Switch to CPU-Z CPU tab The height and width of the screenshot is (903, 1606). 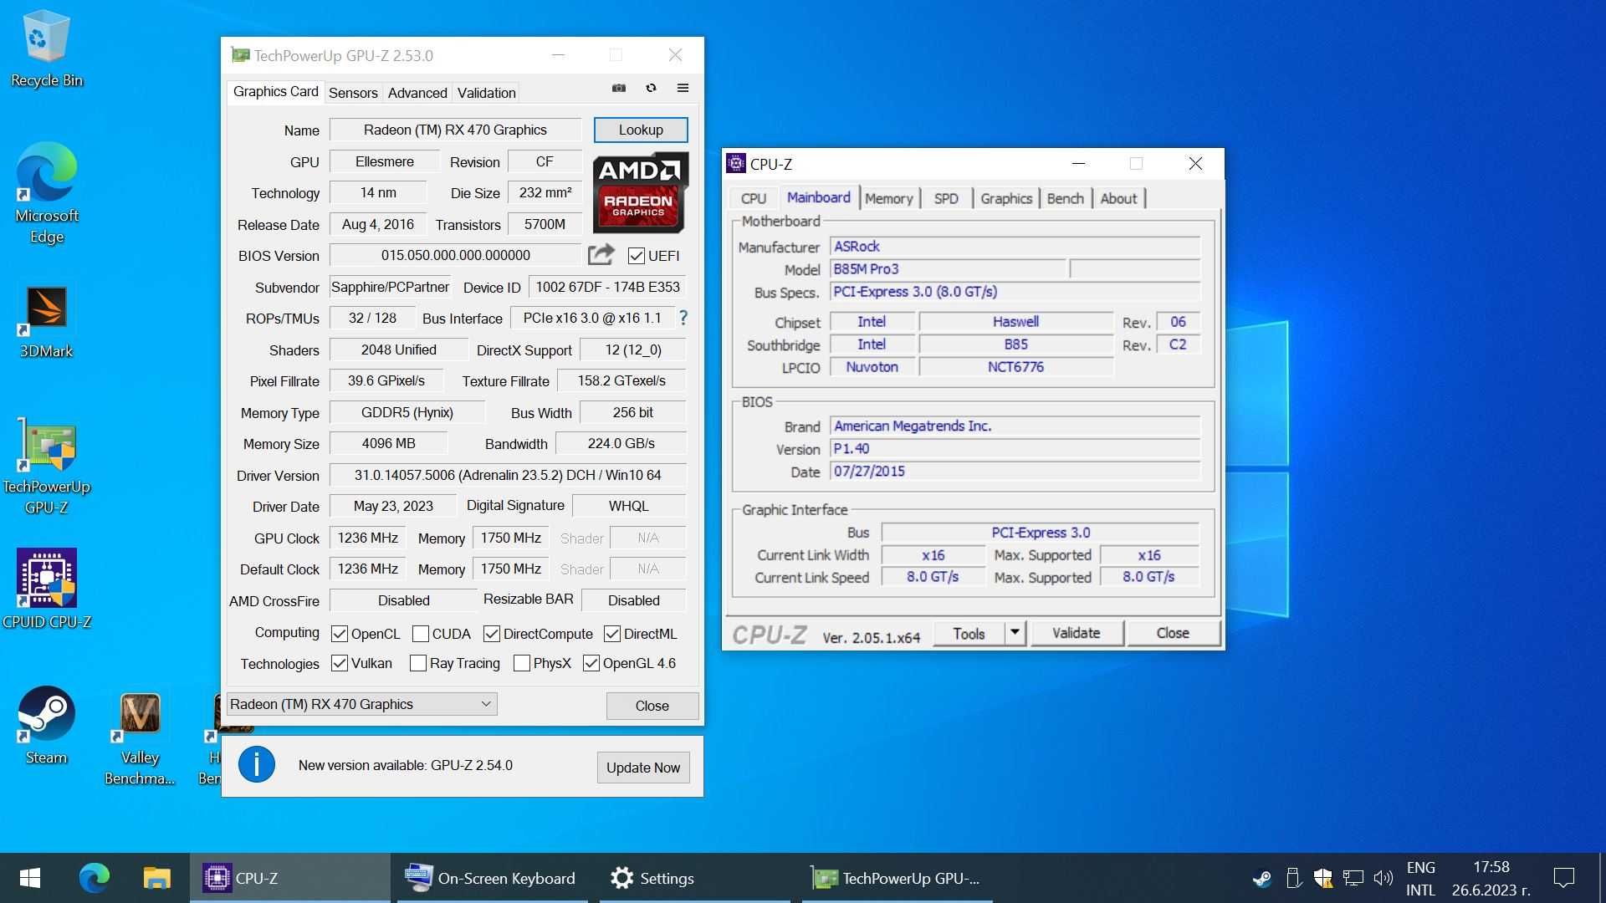[x=753, y=198]
